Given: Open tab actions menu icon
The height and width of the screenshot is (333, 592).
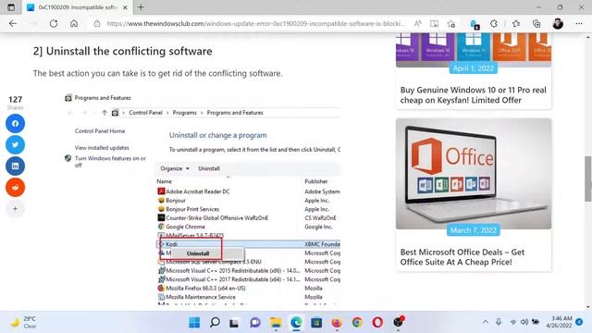Looking at the screenshot, I should pyautogui.click(x=11, y=7).
